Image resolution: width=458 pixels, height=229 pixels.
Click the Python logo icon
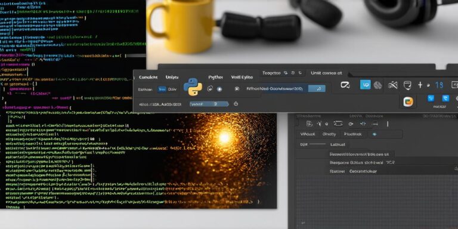(193, 86)
